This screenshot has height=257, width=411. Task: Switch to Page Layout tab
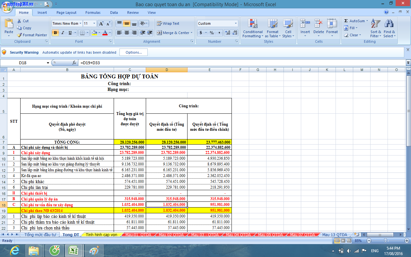click(66, 13)
